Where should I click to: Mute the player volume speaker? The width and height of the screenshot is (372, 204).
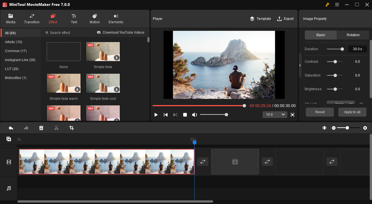[x=194, y=115]
